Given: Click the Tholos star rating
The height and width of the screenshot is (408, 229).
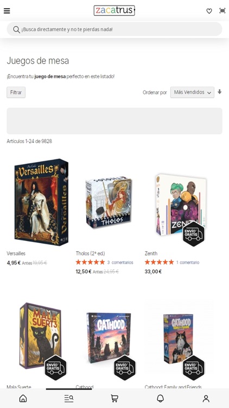Looking at the screenshot, I should [x=90, y=262].
